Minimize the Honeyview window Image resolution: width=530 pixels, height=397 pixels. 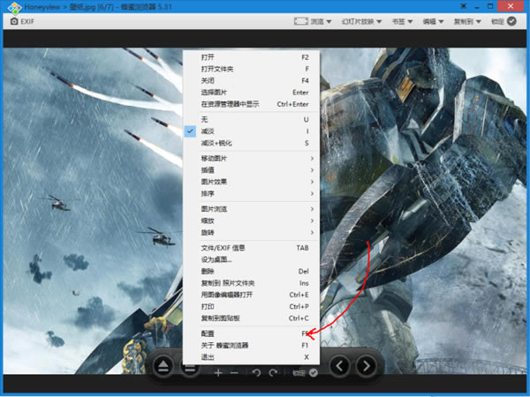click(477, 6)
